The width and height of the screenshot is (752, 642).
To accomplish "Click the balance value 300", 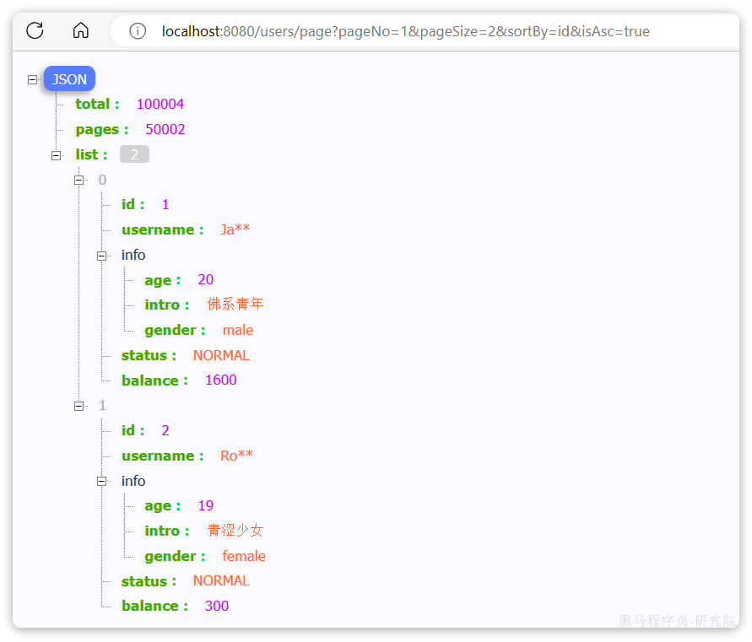I will point(217,606).
